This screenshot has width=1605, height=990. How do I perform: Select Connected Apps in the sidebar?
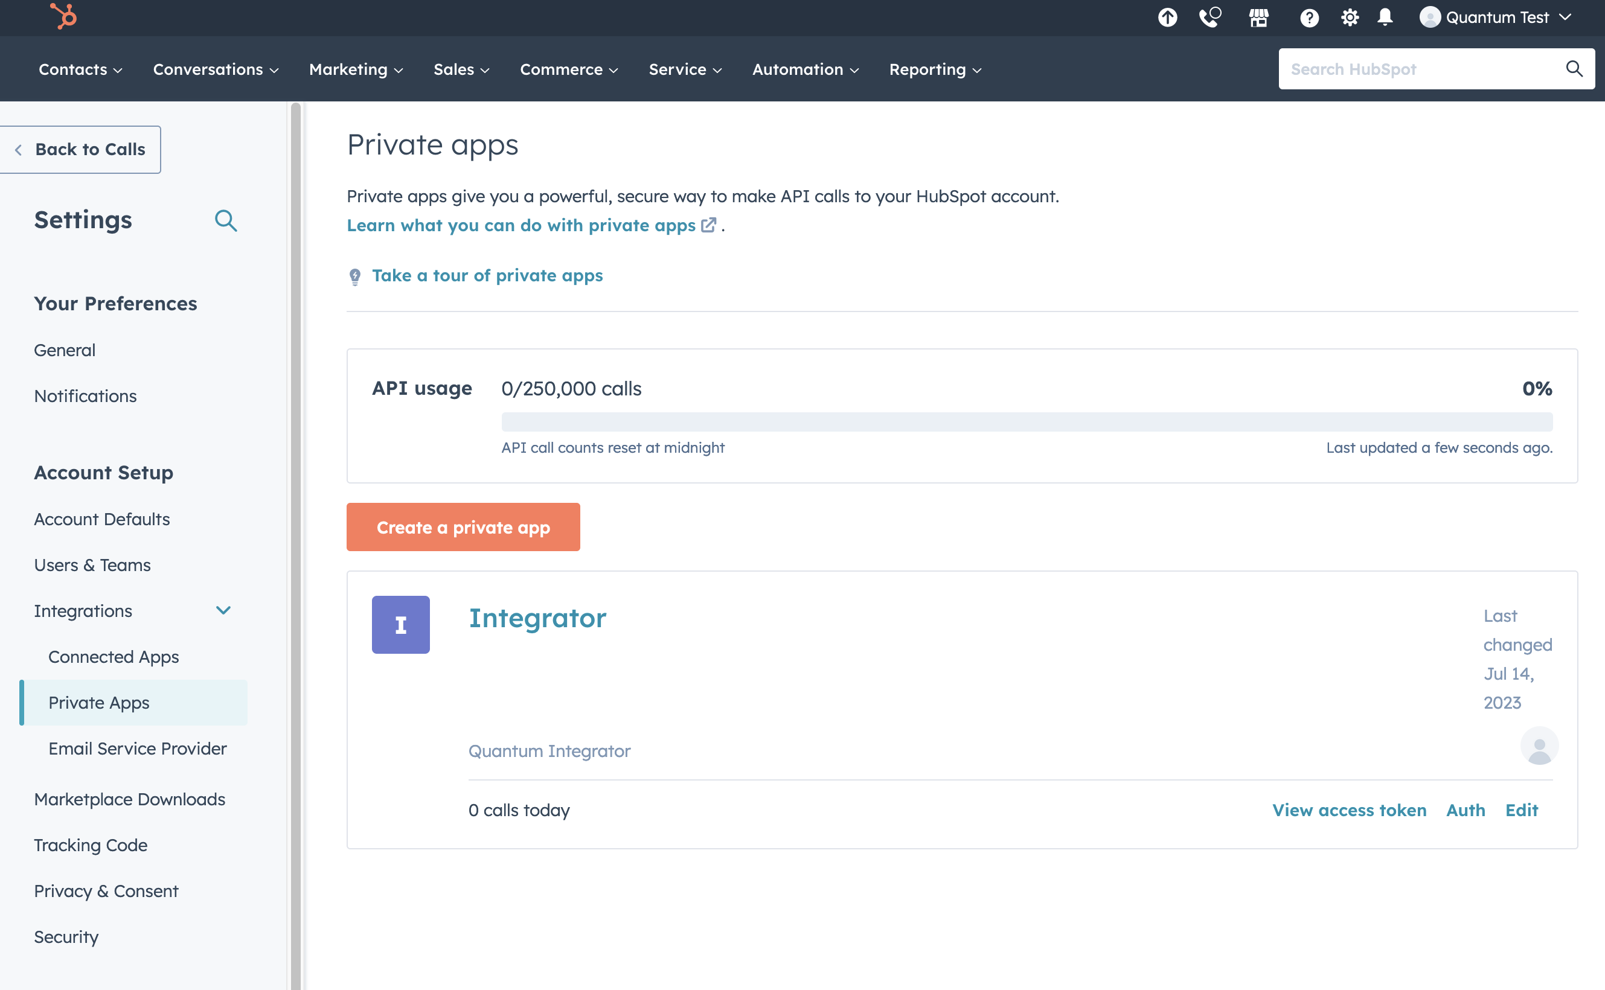tap(114, 657)
